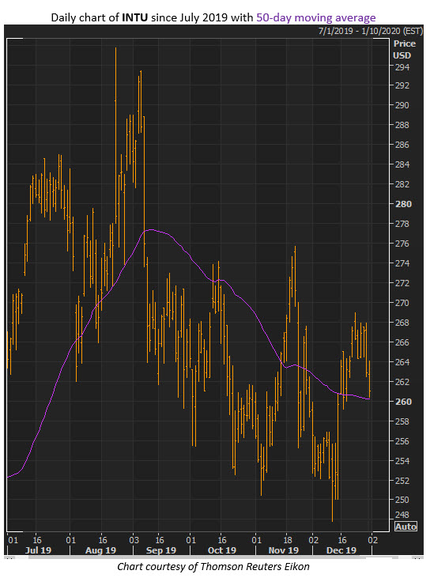Select the Sep 19 month label
This screenshot has width=430, height=578.
point(161,550)
